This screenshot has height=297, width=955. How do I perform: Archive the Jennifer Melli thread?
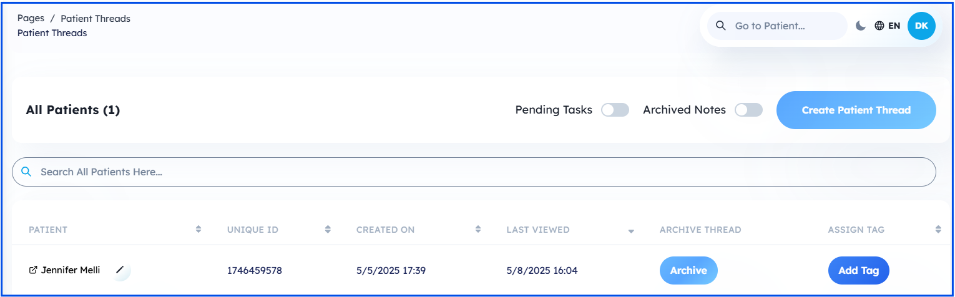(688, 270)
